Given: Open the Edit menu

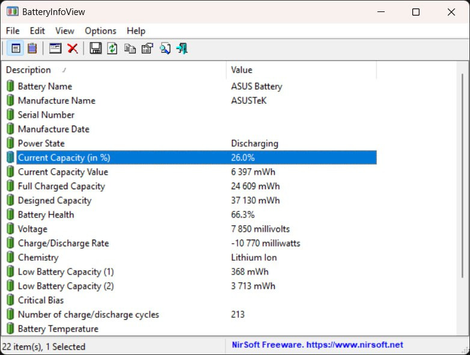Looking at the screenshot, I should pyautogui.click(x=37, y=31).
